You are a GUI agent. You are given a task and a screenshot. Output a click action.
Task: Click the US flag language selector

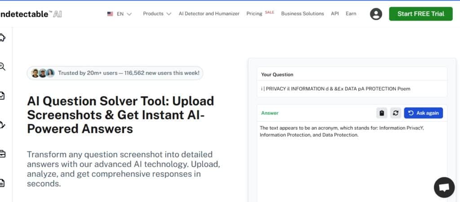pos(110,14)
